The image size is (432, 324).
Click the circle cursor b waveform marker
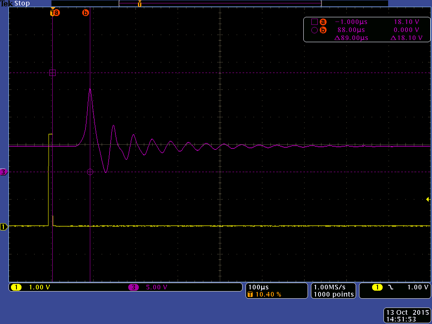pos(90,172)
